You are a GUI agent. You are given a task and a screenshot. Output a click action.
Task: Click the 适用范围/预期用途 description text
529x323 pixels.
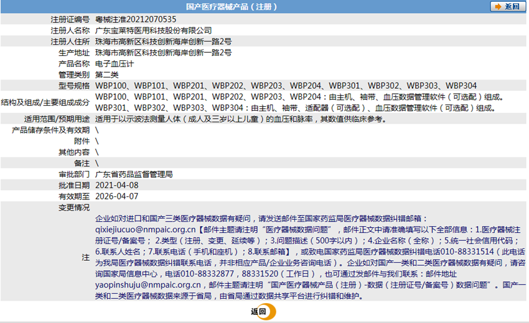click(x=241, y=119)
